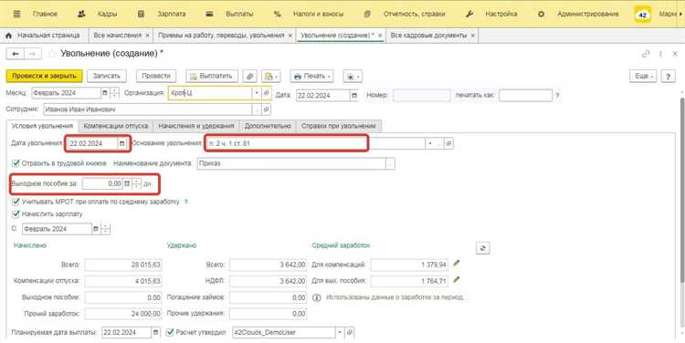Open the reports icon dropdown next to Печать

(x=353, y=76)
